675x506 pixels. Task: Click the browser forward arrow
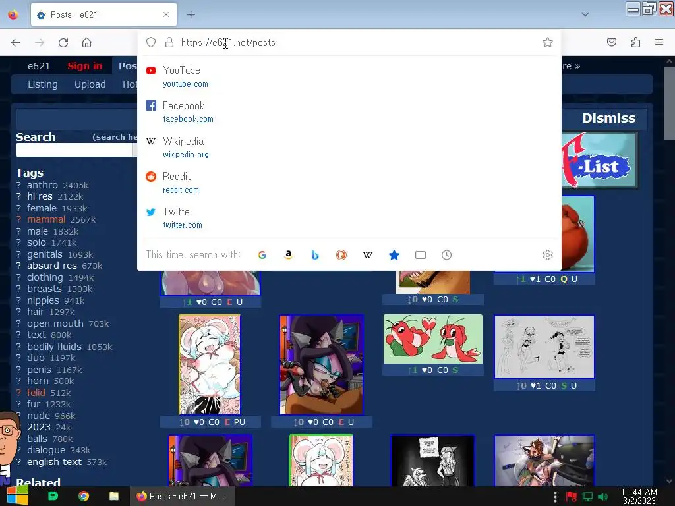pos(39,43)
